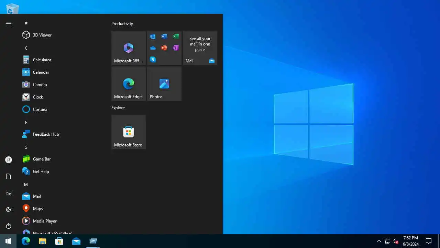Start Cortana from the app list
Screen dimensions: 440x248
coord(63,109)
